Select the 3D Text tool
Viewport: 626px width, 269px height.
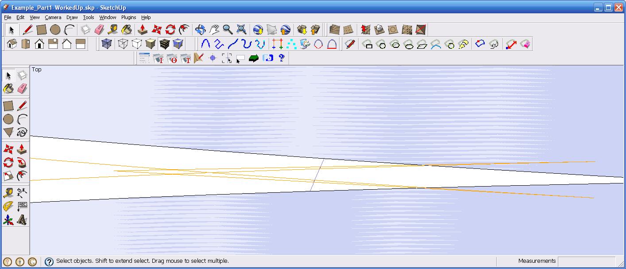pos(22,220)
